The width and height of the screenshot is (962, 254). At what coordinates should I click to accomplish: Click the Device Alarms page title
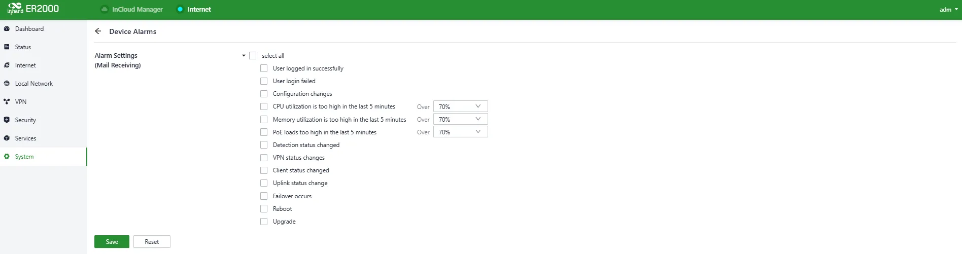pyautogui.click(x=132, y=31)
